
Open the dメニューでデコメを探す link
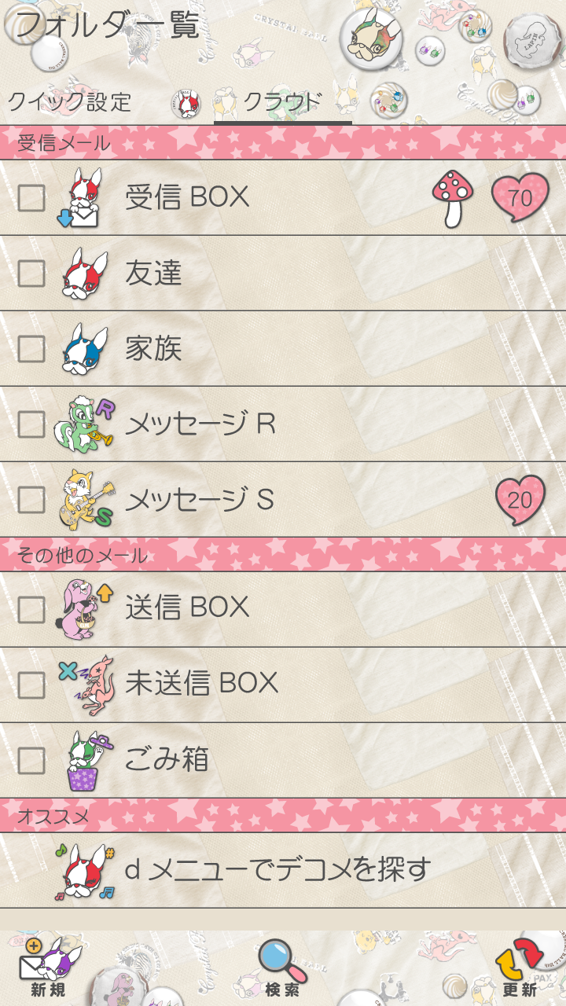click(x=277, y=869)
